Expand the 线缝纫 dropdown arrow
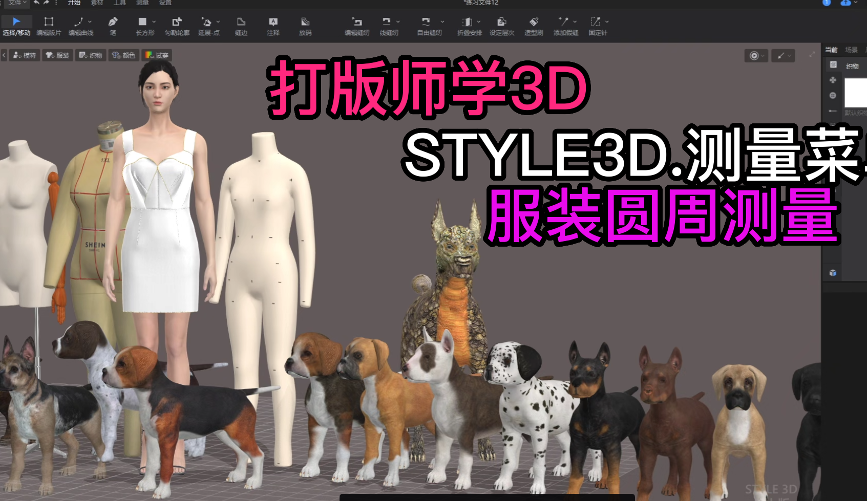 [x=398, y=21]
